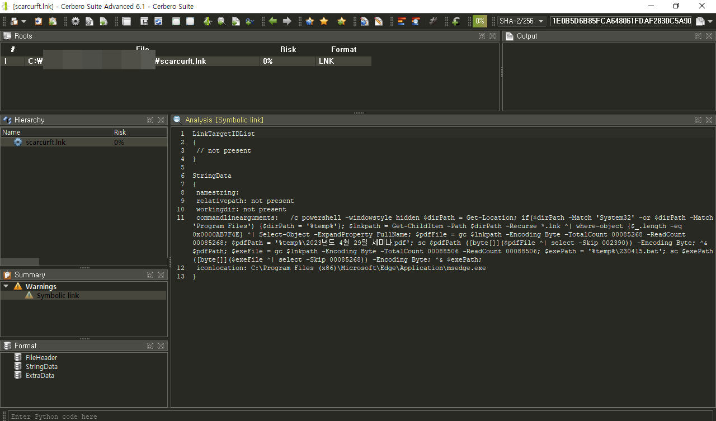Screen dimensions: 716x421
Task: Click the hash symbol toolbar icon
Action: [x=433, y=21]
